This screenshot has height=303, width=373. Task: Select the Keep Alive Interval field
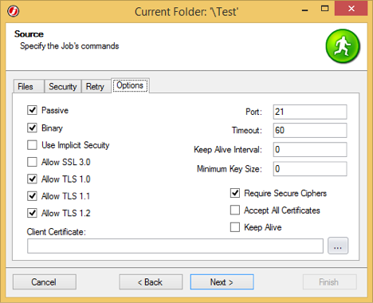pos(310,149)
